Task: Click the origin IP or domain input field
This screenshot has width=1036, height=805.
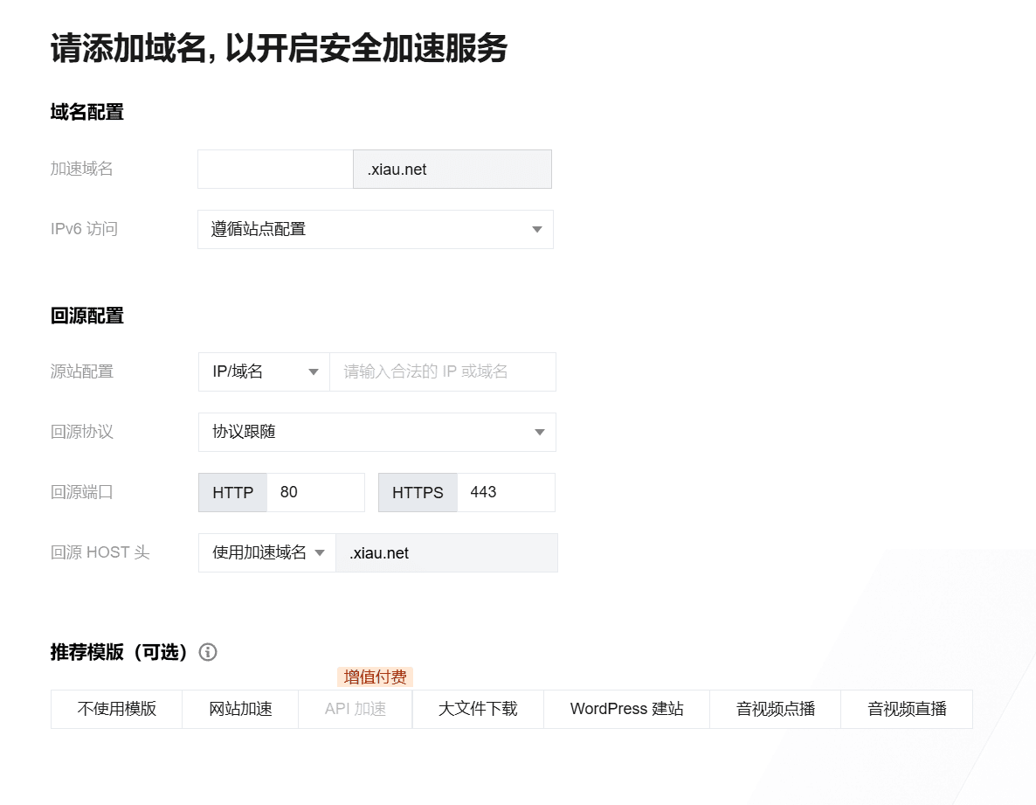Action: click(x=442, y=372)
